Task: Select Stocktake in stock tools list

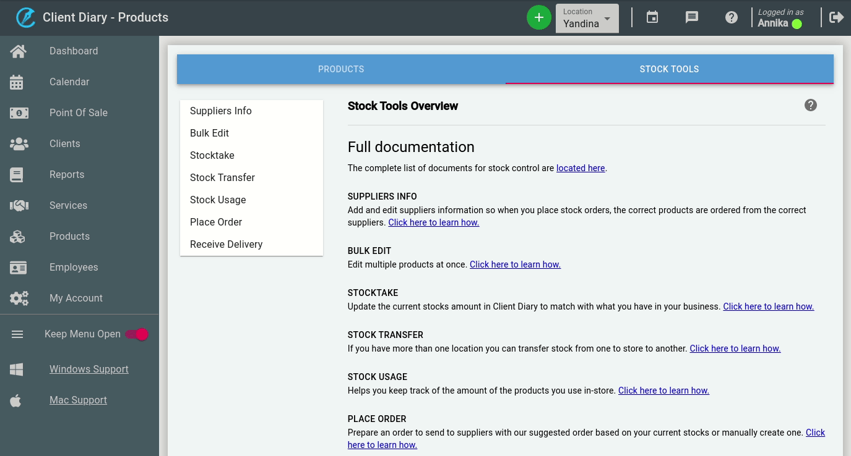Action: point(251,156)
